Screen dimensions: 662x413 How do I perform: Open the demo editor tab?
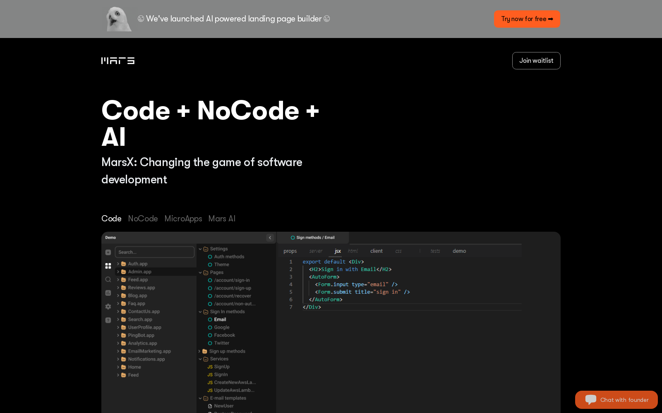[x=459, y=251]
